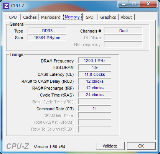Minimize the CPU-Z window
Screen dimensions: 160x154
point(124,4)
